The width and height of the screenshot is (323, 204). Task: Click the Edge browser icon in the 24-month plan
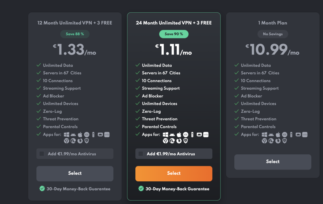[172, 141]
